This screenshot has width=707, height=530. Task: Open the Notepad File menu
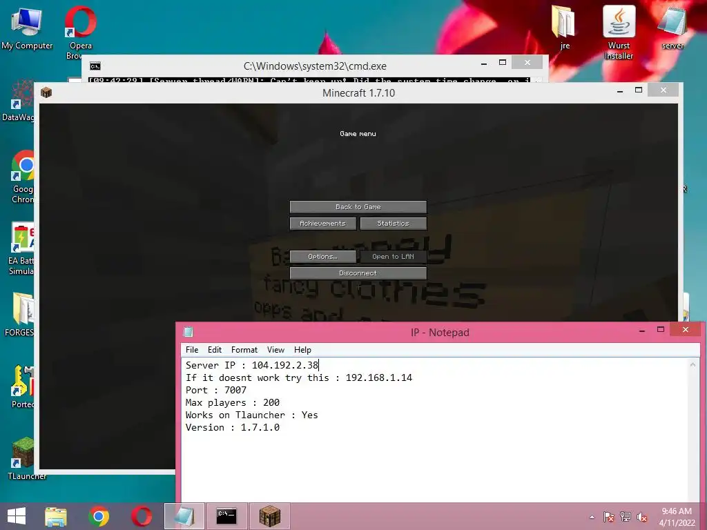coord(192,350)
